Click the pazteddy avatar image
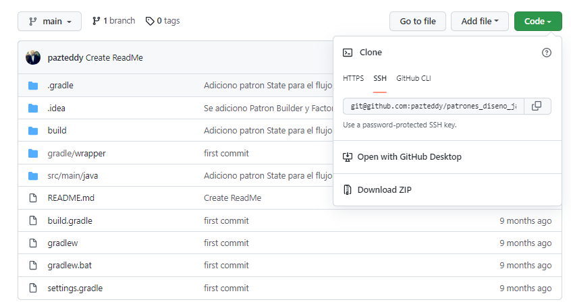Image resolution: width=571 pixels, height=304 pixels. click(x=33, y=57)
